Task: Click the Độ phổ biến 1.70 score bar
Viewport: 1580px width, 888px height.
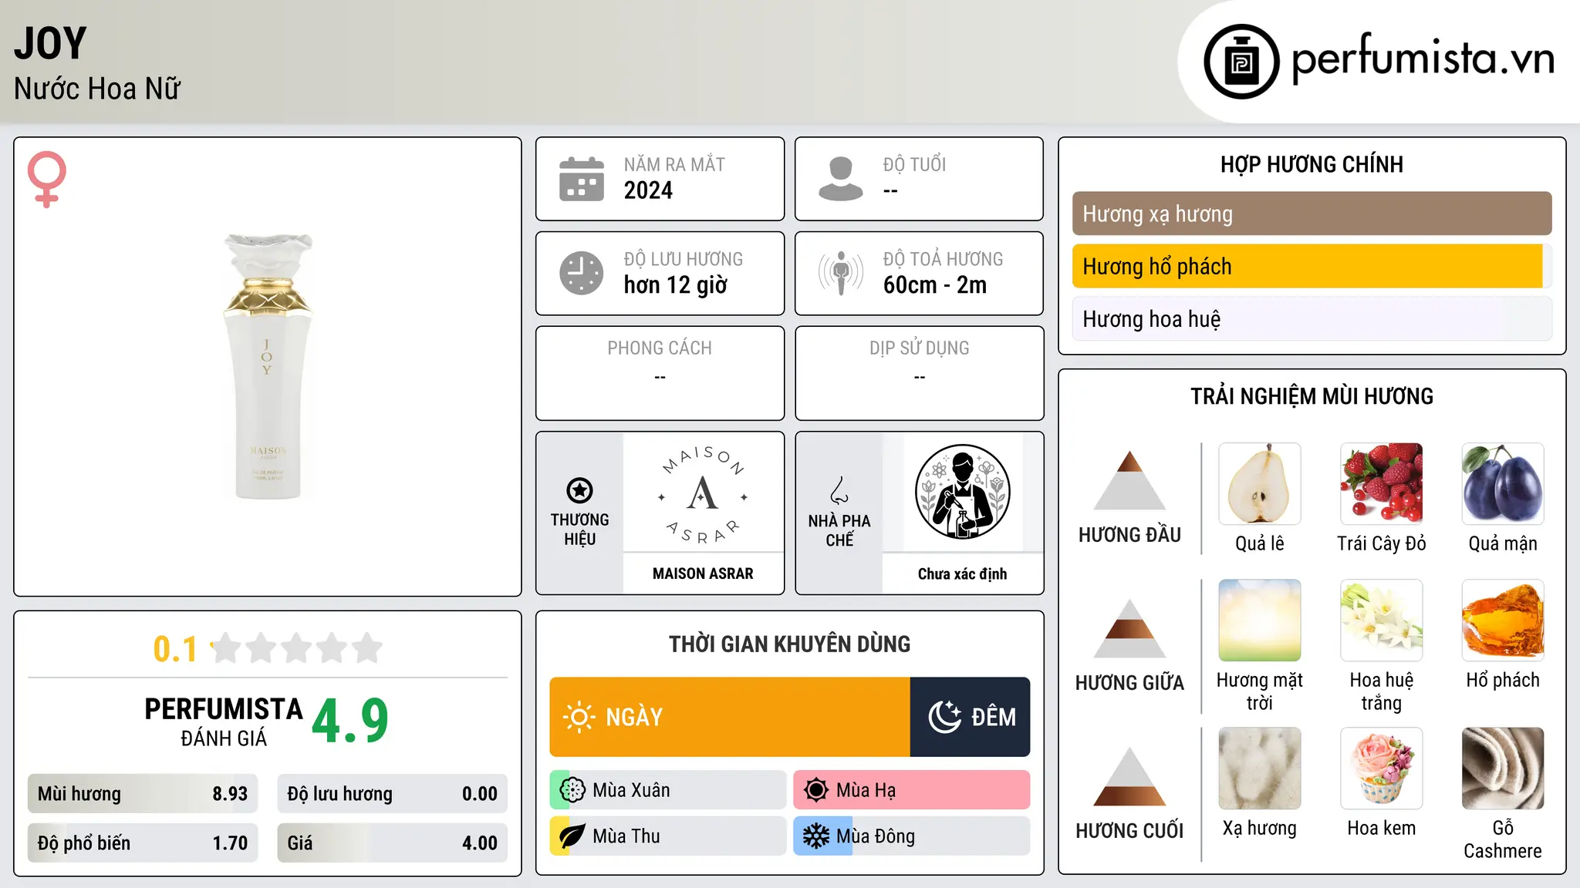Action: pyautogui.click(x=143, y=843)
